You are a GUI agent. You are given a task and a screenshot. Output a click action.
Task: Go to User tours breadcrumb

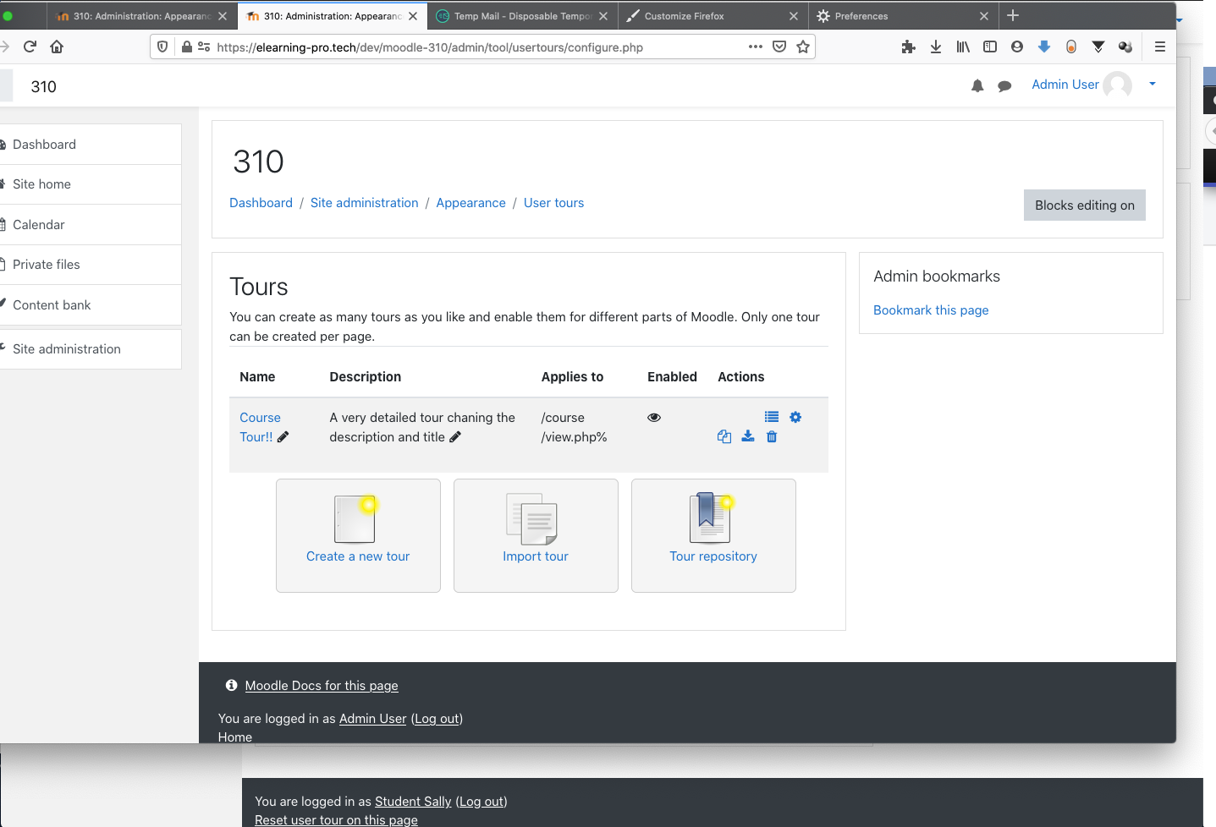click(553, 203)
